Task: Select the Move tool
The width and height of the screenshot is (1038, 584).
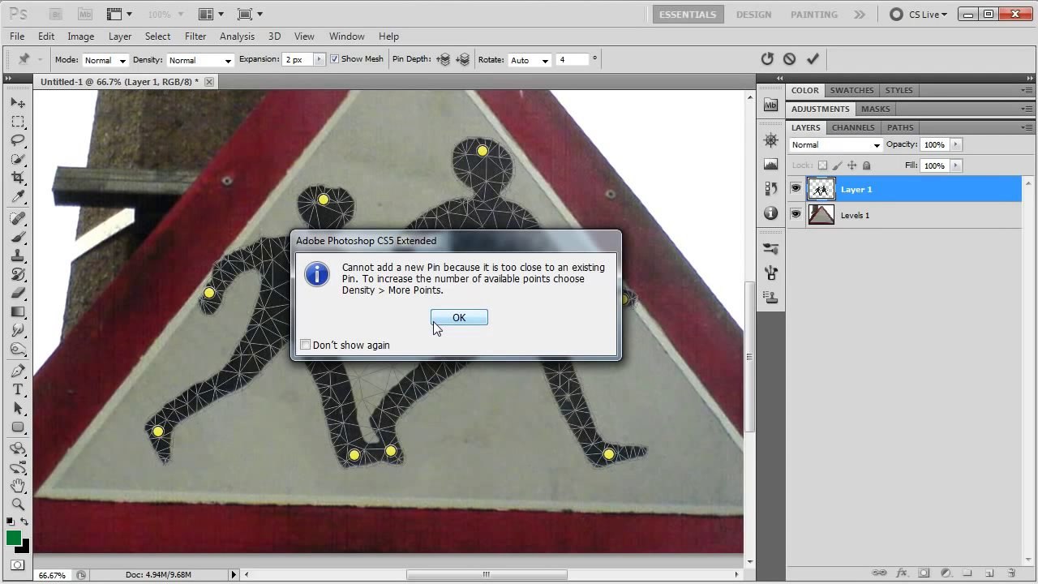Action: (x=18, y=103)
